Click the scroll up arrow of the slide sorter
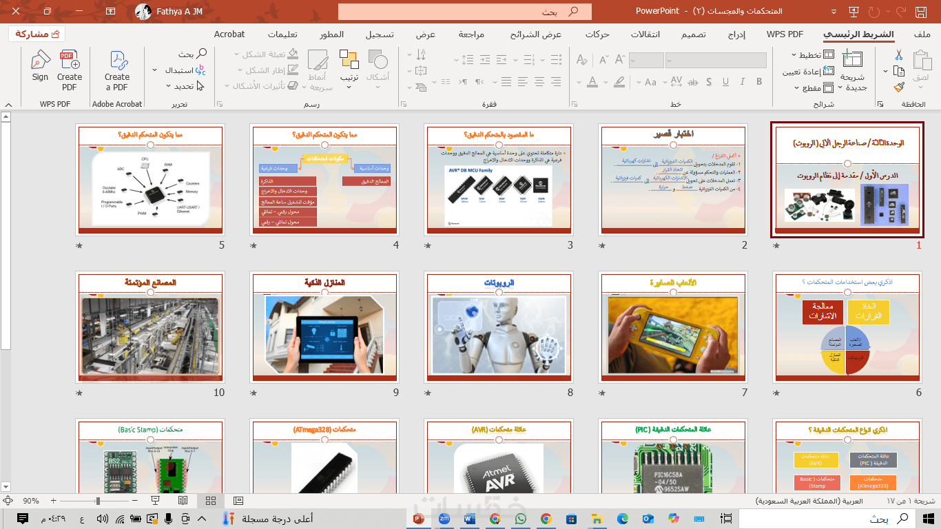Image resolution: width=941 pixels, height=529 pixels. (x=6, y=118)
